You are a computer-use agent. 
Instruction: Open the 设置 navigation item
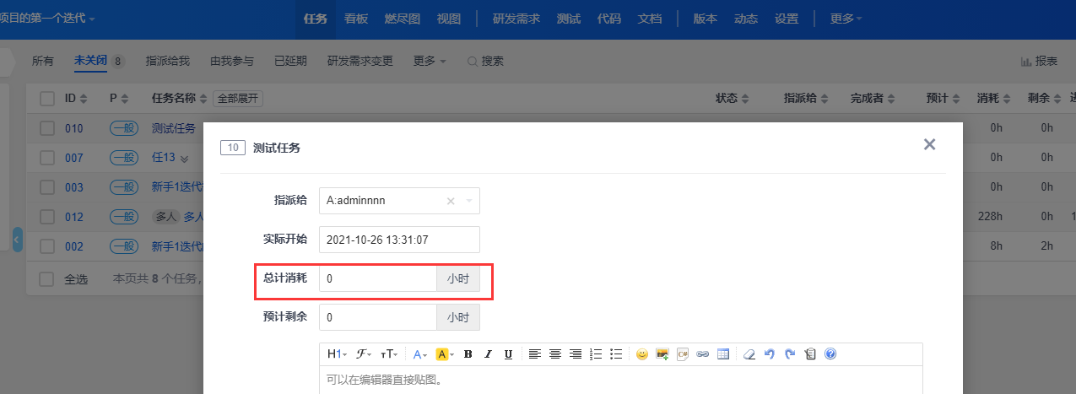tap(787, 19)
